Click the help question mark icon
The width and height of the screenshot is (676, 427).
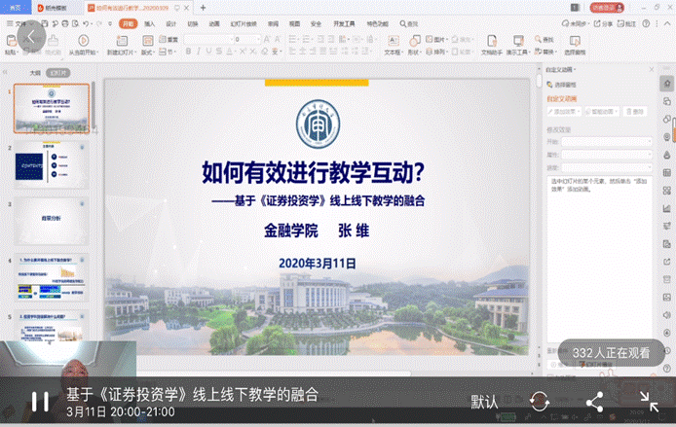tap(646, 23)
